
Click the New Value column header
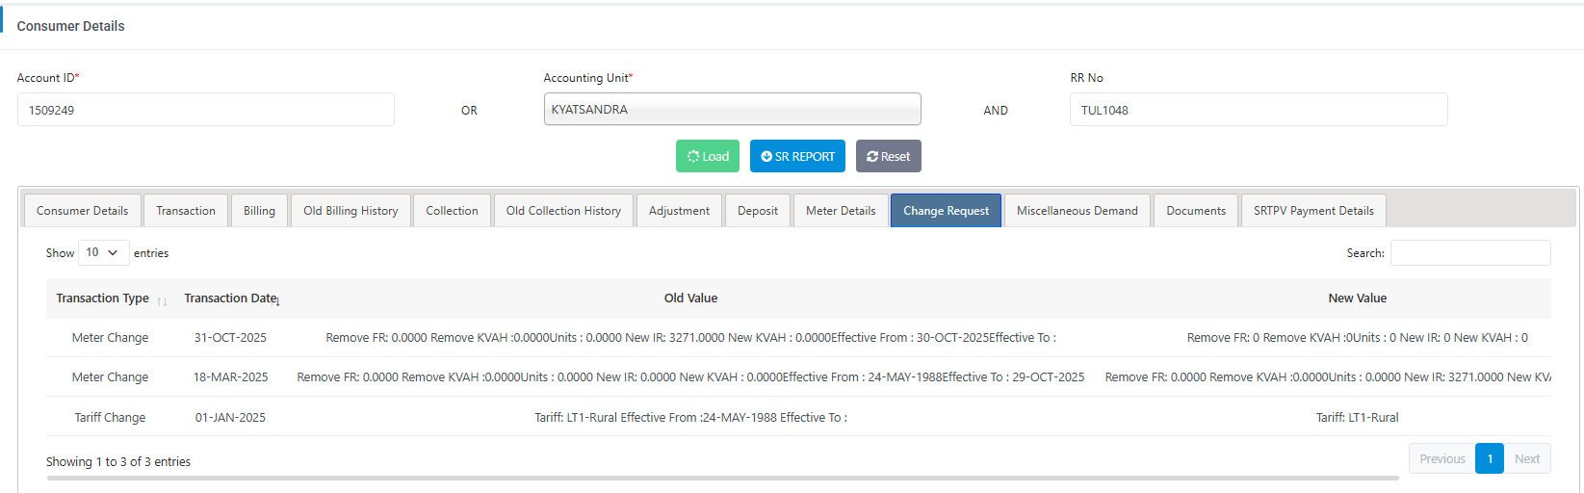(x=1357, y=298)
